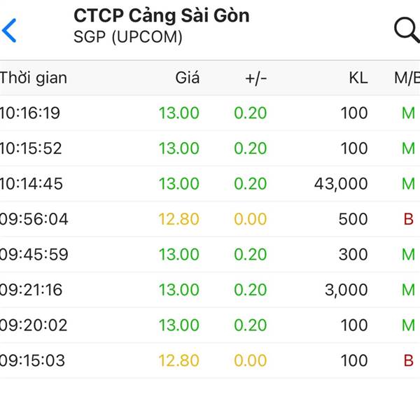The image size is (420, 420).
Task: Select the 10:15:52 transaction row
Action: 210,148
